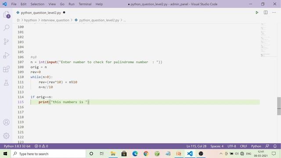This screenshot has width=281, height=158.
Task: Split the editor to the right
Action: tap(266, 12)
